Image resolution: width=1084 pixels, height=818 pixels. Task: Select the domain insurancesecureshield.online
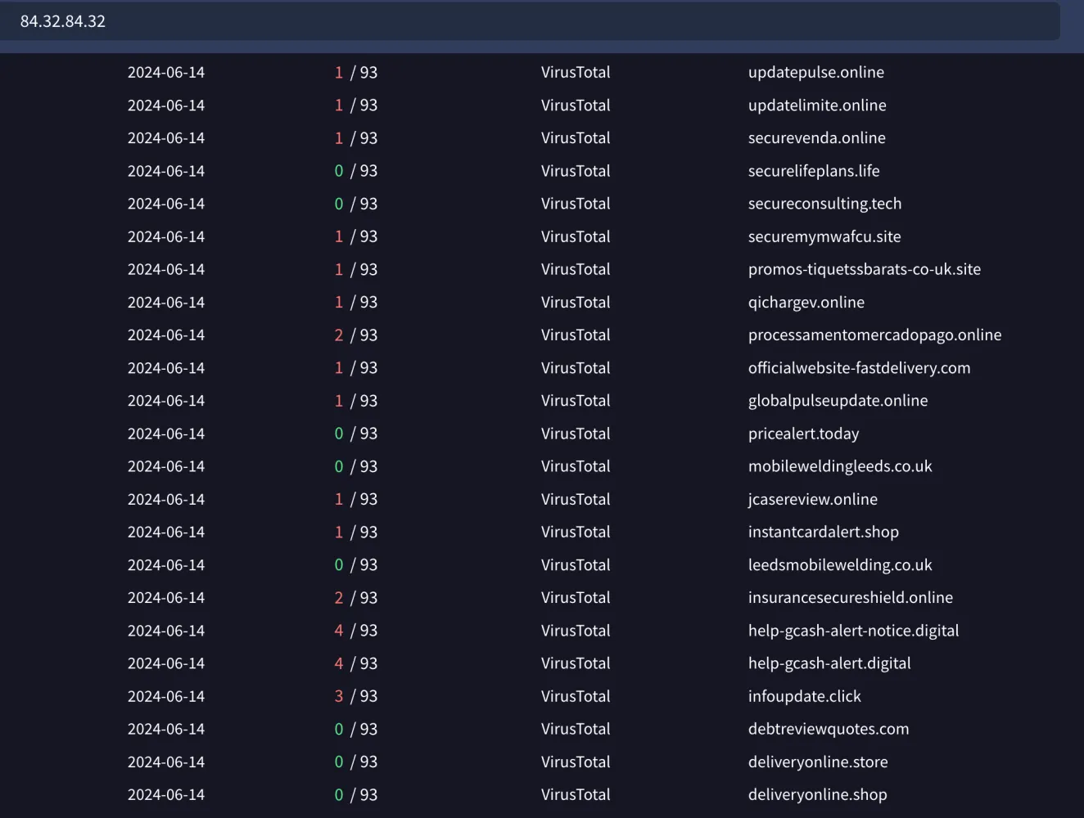coord(851,598)
